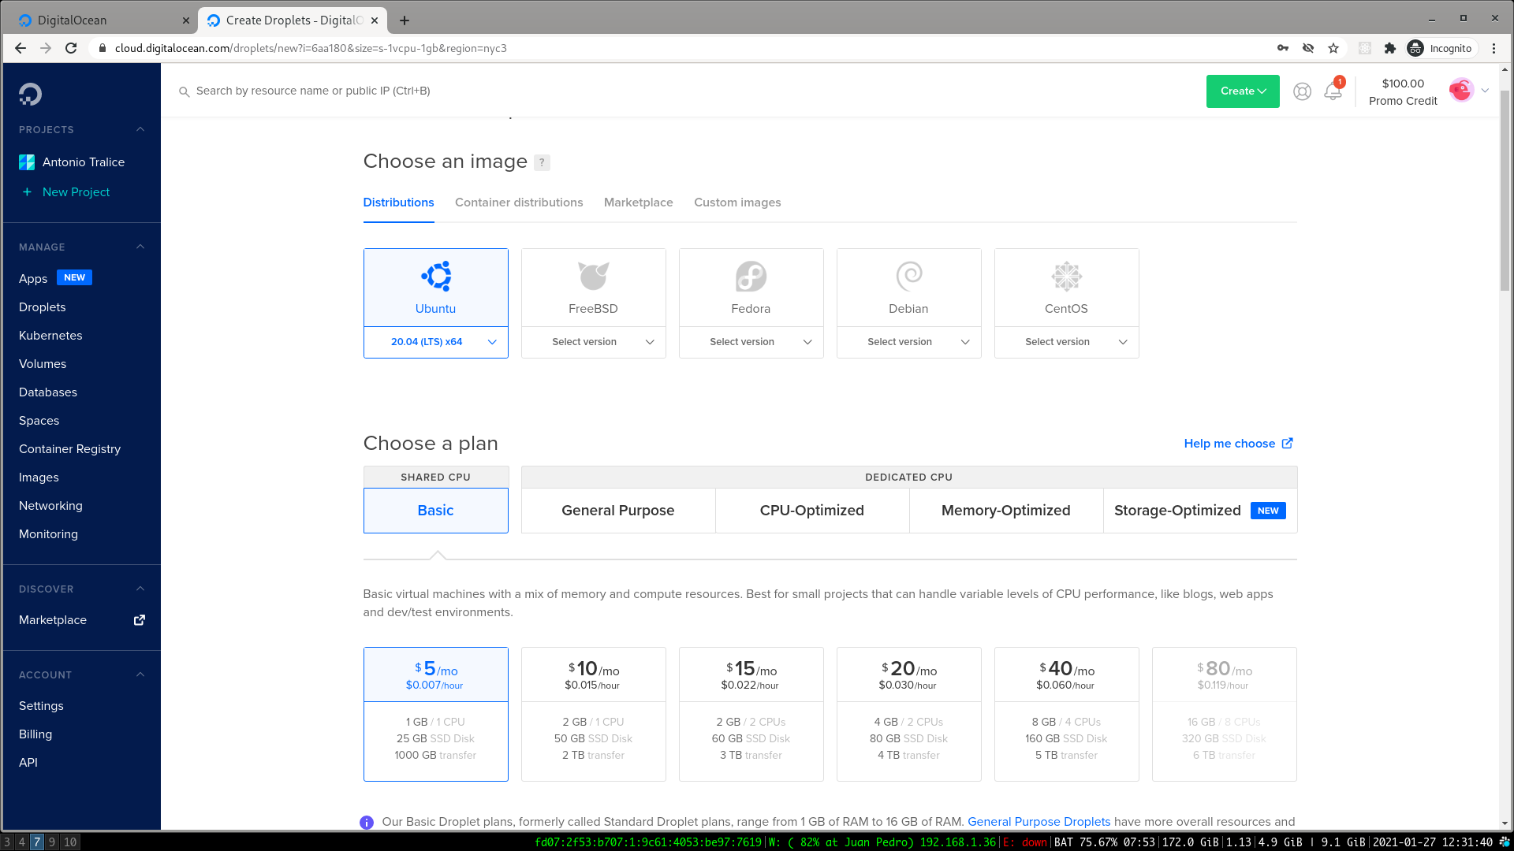Click the image help question mark icon

click(x=542, y=162)
